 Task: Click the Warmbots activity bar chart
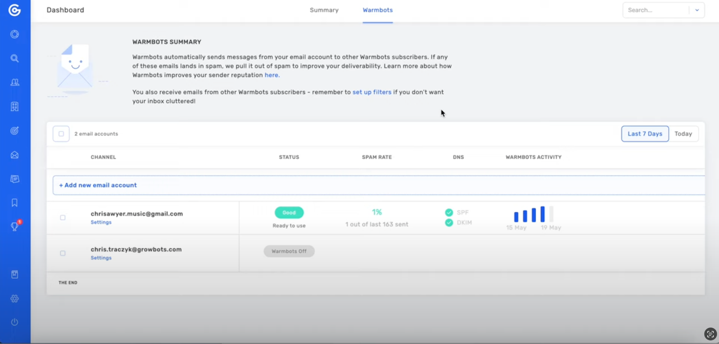point(533,214)
